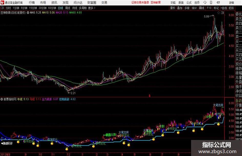Click the 牛线 5.13 indicator label
Image resolution: width=242 pixels, height=156 pixels.
pos(23,99)
